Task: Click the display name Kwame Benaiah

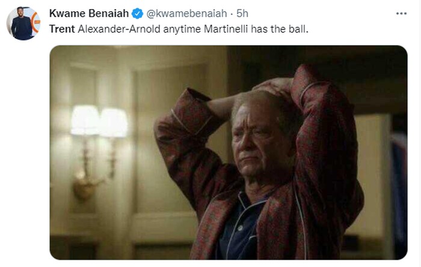Action: (89, 13)
